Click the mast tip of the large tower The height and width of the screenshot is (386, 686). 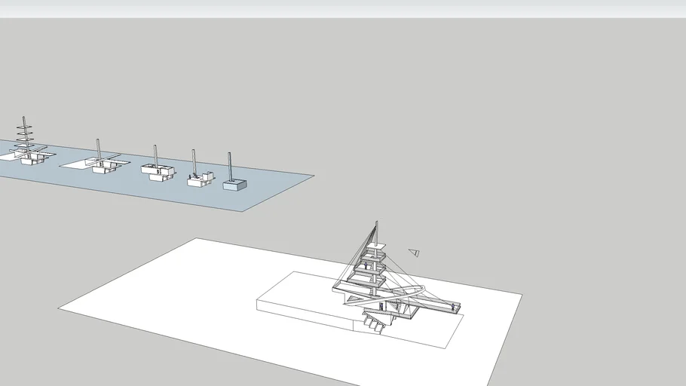pos(375,223)
